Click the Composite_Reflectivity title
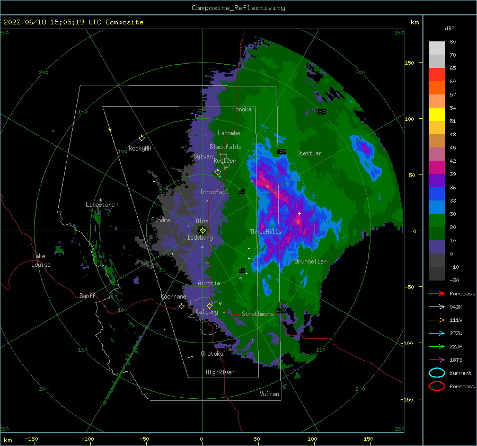The width and height of the screenshot is (477, 446). [238, 8]
